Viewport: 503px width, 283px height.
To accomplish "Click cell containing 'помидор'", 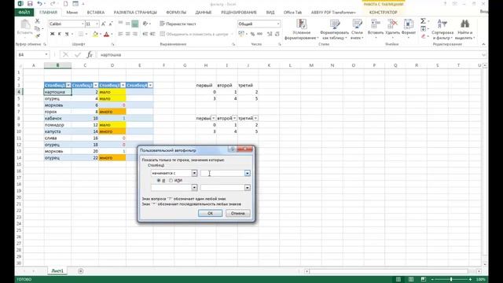I will [x=57, y=125].
